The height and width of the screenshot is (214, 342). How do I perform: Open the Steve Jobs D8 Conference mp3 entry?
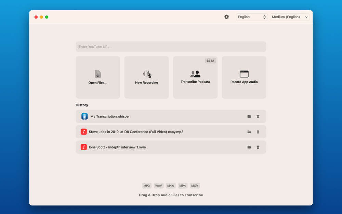pyautogui.click(x=136, y=132)
